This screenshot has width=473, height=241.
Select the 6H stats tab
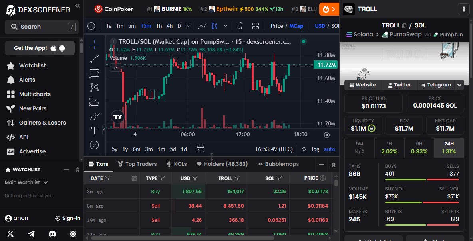pos(419,148)
